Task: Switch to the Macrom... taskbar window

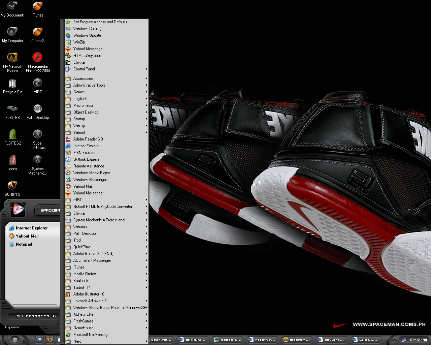Action: [296, 340]
